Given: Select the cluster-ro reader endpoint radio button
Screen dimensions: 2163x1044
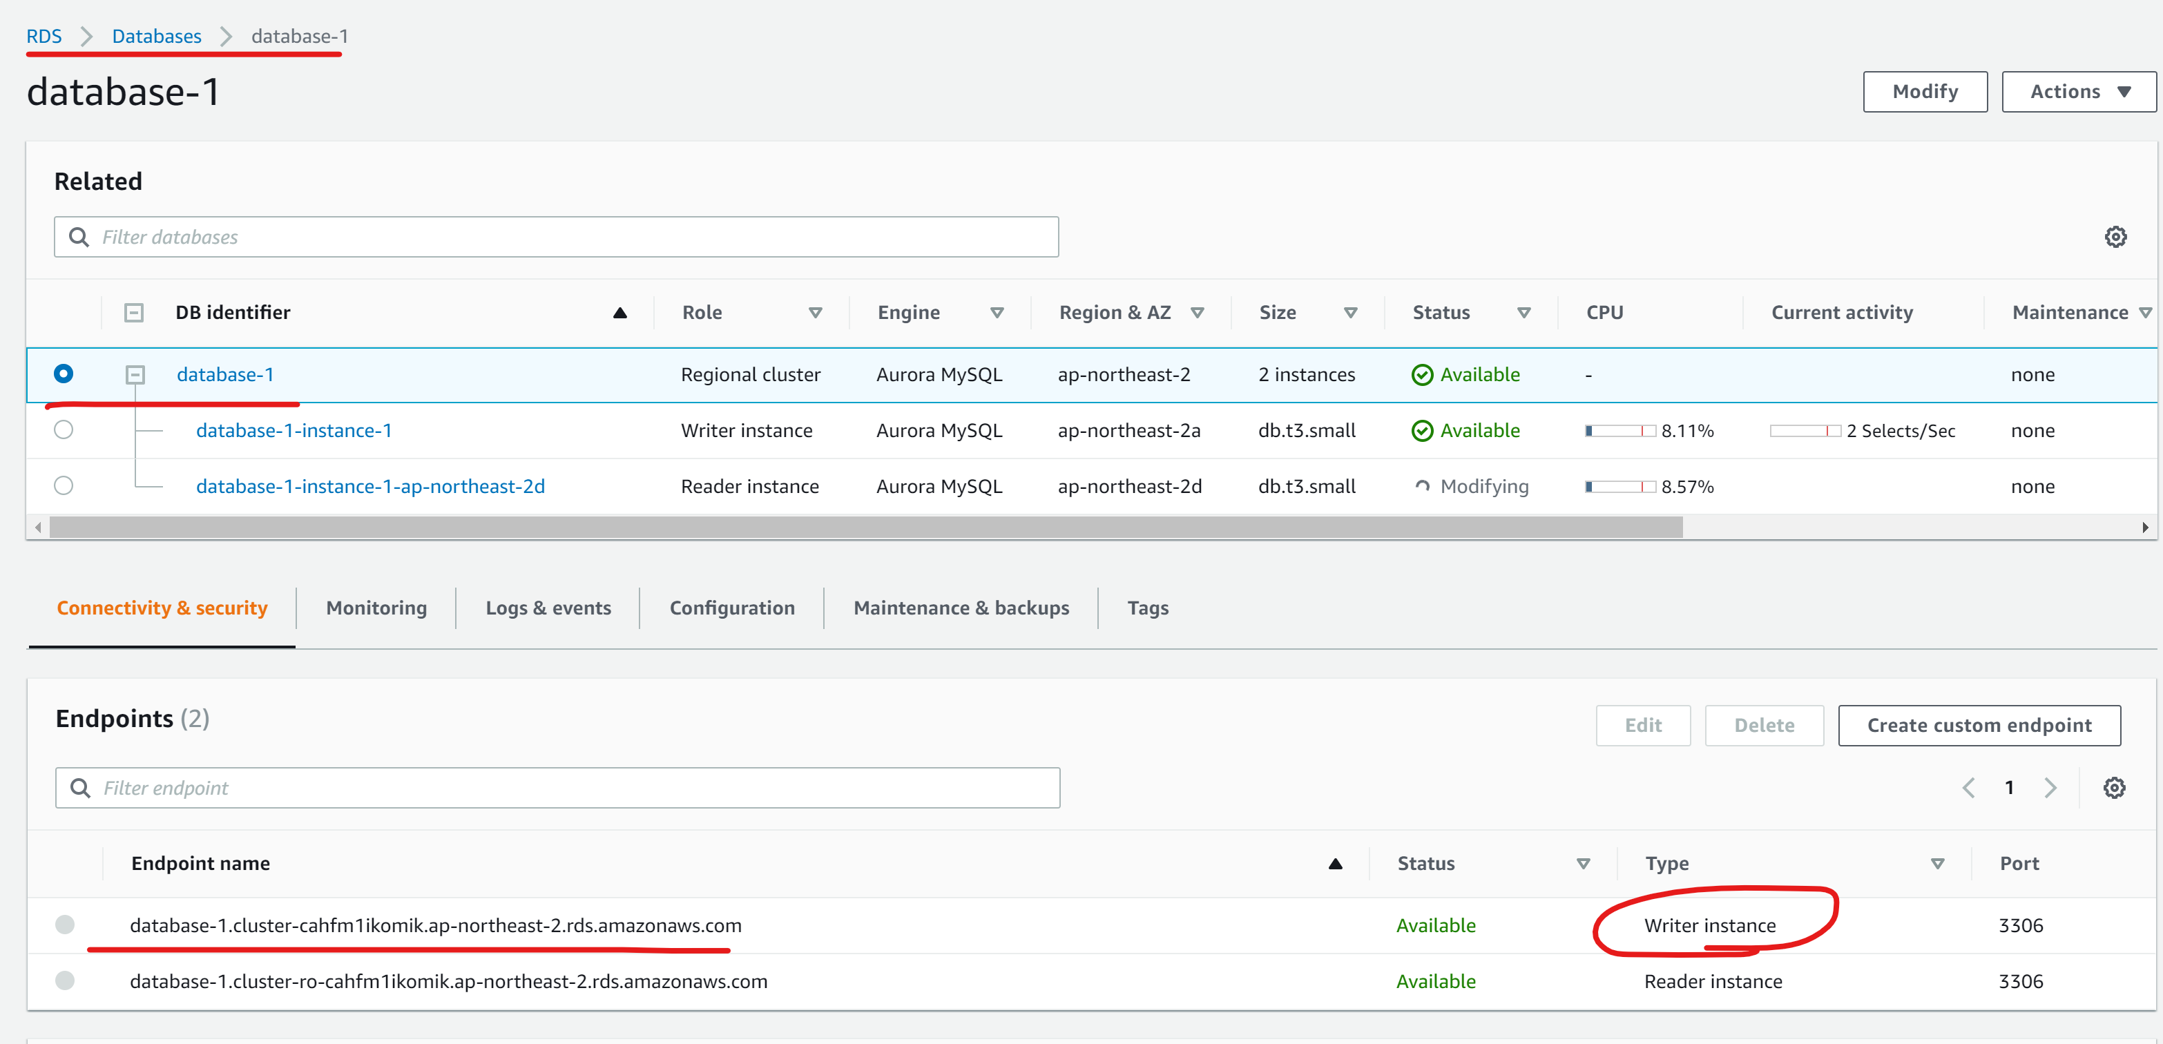Looking at the screenshot, I should [65, 980].
